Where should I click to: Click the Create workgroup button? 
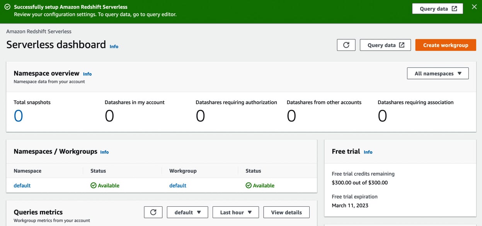coord(446,45)
